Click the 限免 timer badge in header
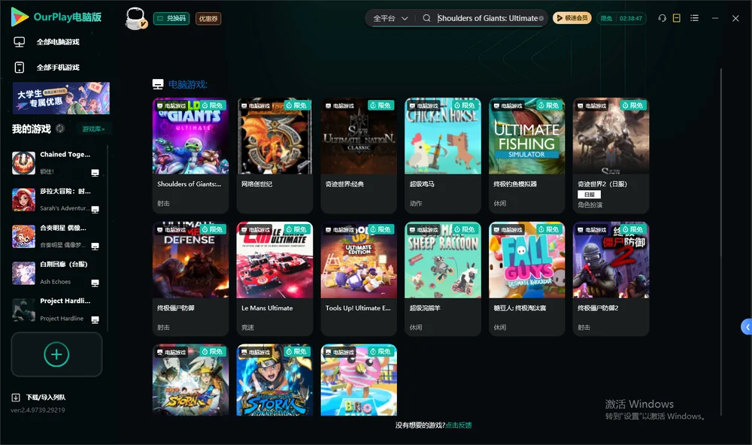752x445 pixels. tap(621, 18)
